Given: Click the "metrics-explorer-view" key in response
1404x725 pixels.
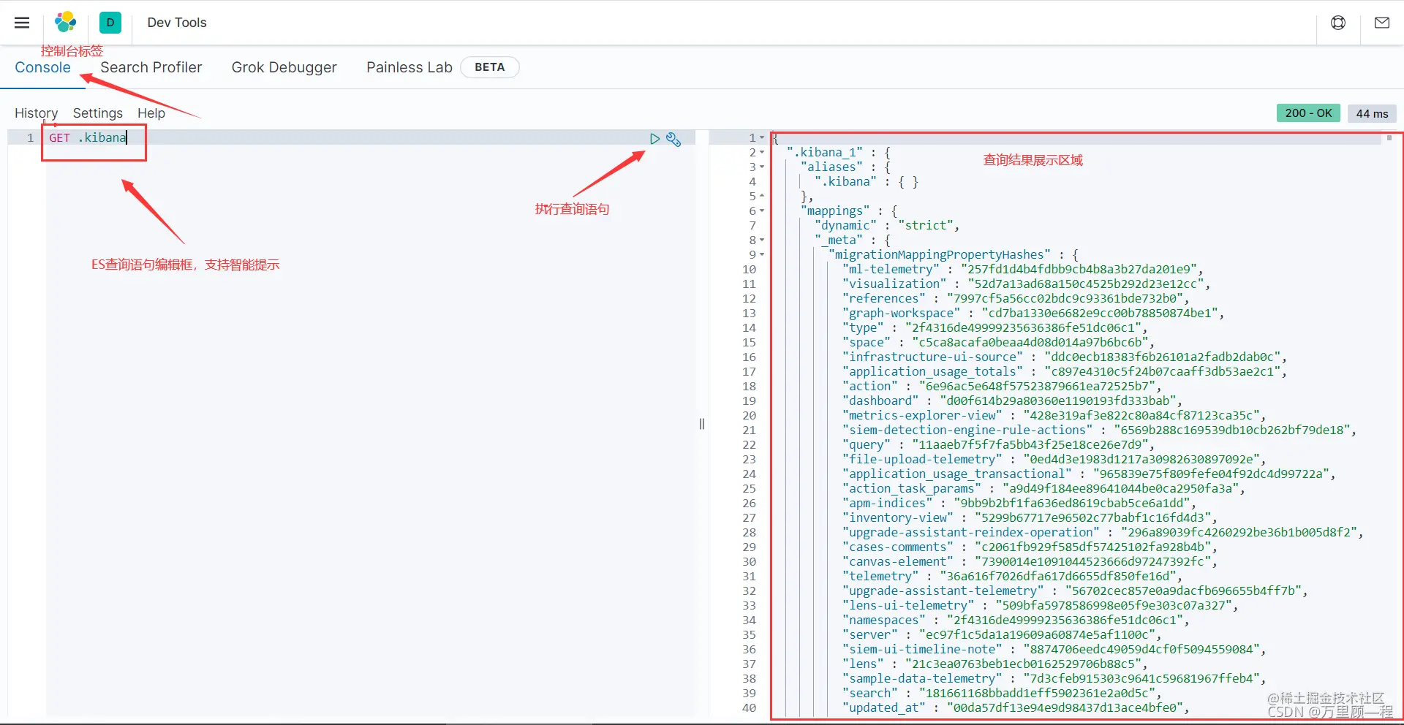Looking at the screenshot, I should pos(922,415).
